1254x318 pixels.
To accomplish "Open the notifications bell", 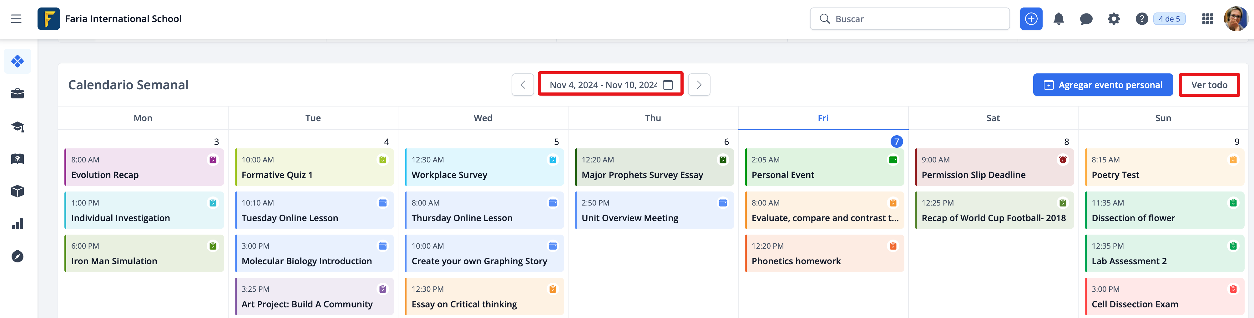I will coord(1058,19).
